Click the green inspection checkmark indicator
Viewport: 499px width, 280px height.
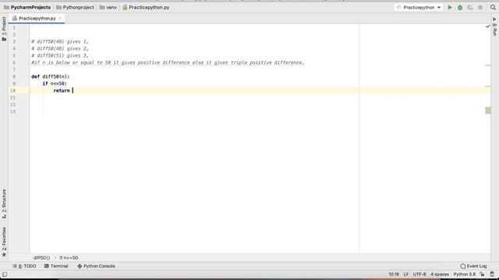(x=488, y=26)
